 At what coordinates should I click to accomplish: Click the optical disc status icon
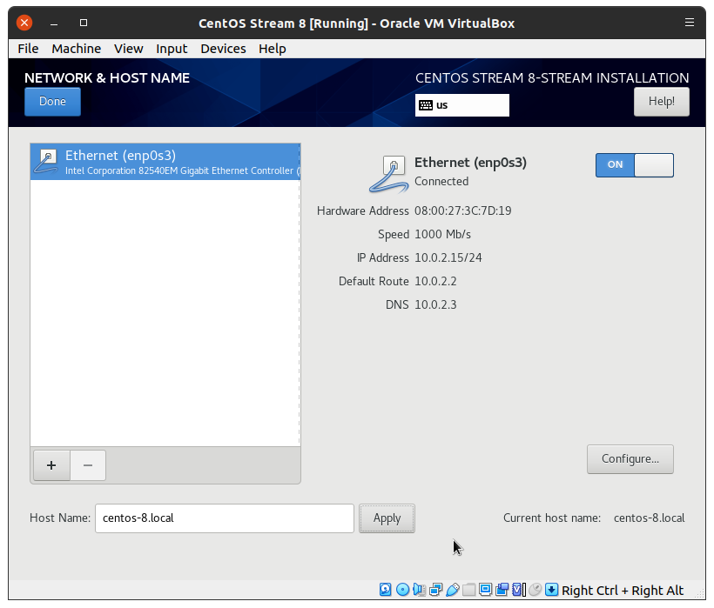tap(402, 590)
